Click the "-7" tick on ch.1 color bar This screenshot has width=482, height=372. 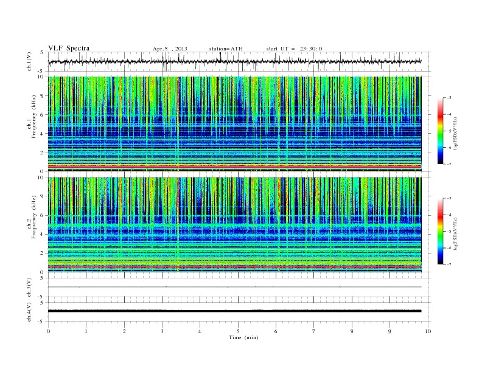pos(449,165)
